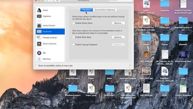Select India Ethos and Humanism document
The height and width of the screenshot is (109, 193).
128,88
